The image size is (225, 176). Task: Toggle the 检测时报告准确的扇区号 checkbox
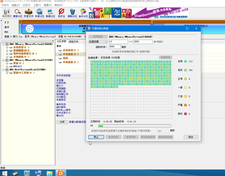(110, 52)
